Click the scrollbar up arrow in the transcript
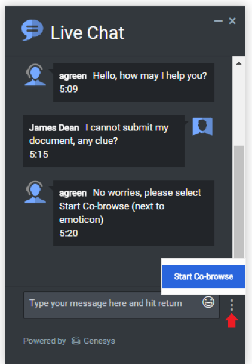 click(x=239, y=63)
